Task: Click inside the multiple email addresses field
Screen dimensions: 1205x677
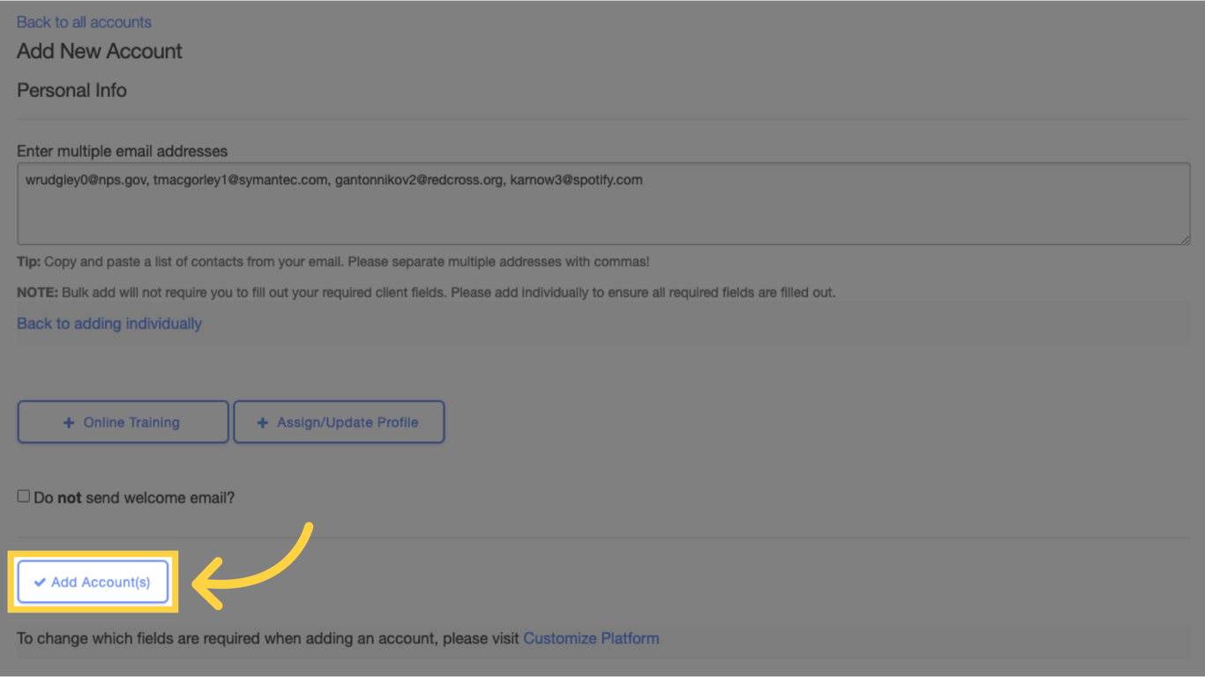Action: coord(602,203)
